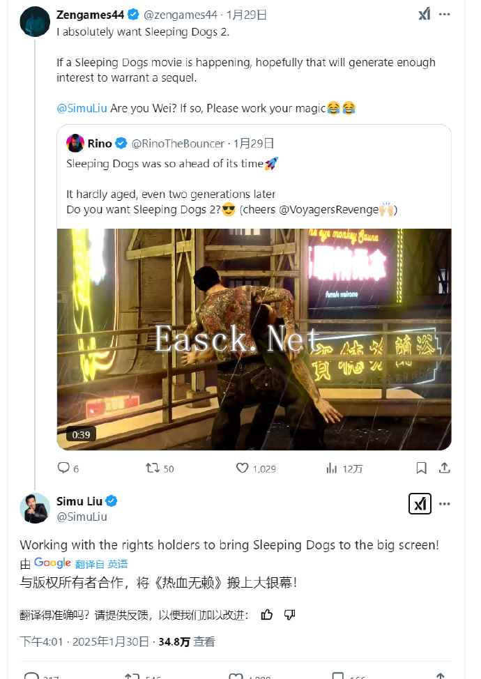The height and width of the screenshot is (679, 481).
Task: Click the Grok icon beside Simu Liu's name
Action: [420, 503]
